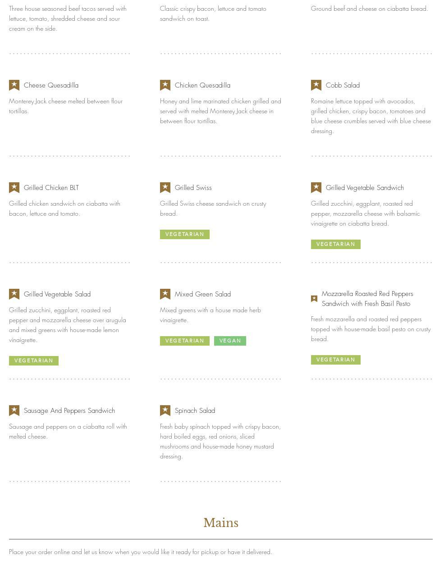The image size is (435, 569).
Task: Click the Vegetarian tag under Mozzarella Roasted Red Peppers Sandwich
Action: [x=335, y=360]
